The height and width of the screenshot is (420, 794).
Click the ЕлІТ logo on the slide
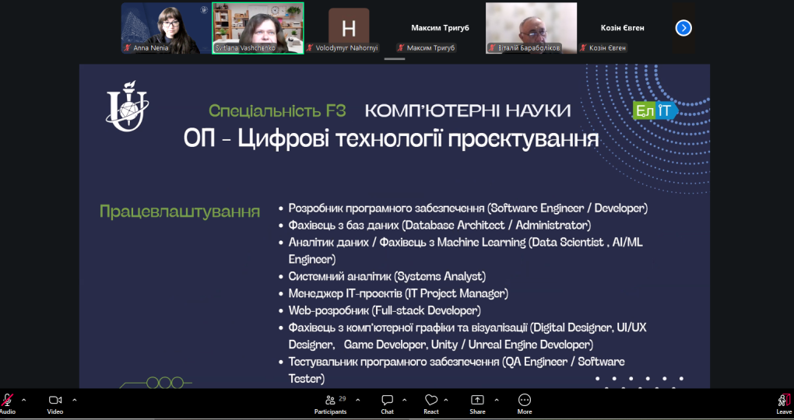[x=654, y=110]
